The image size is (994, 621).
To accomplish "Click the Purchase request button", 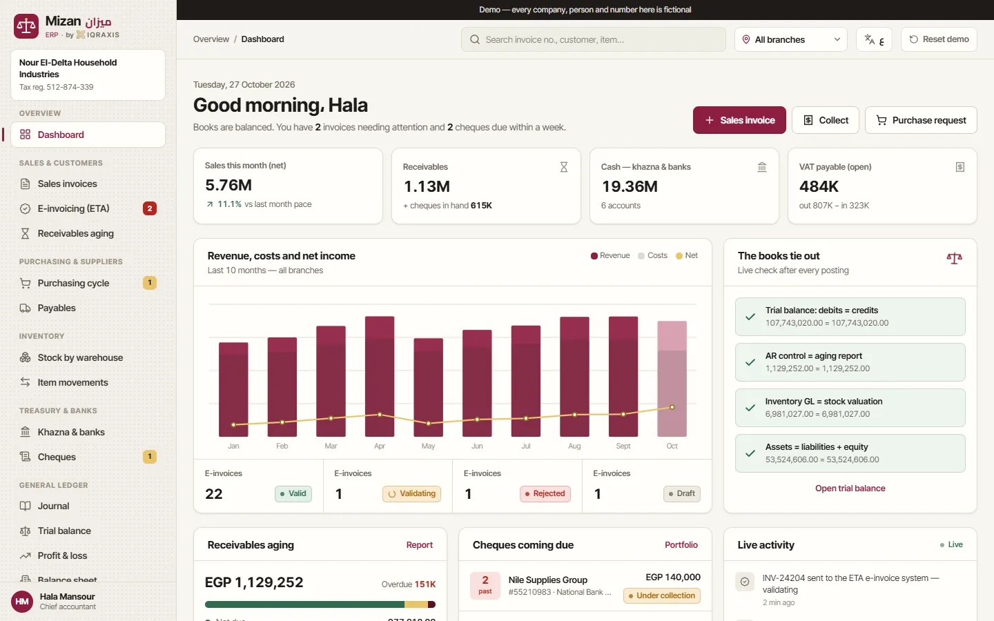I will click(921, 120).
